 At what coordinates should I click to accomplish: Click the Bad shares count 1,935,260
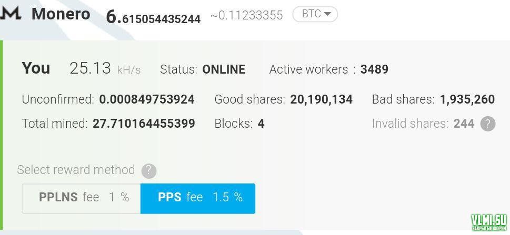tap(467, 99)
